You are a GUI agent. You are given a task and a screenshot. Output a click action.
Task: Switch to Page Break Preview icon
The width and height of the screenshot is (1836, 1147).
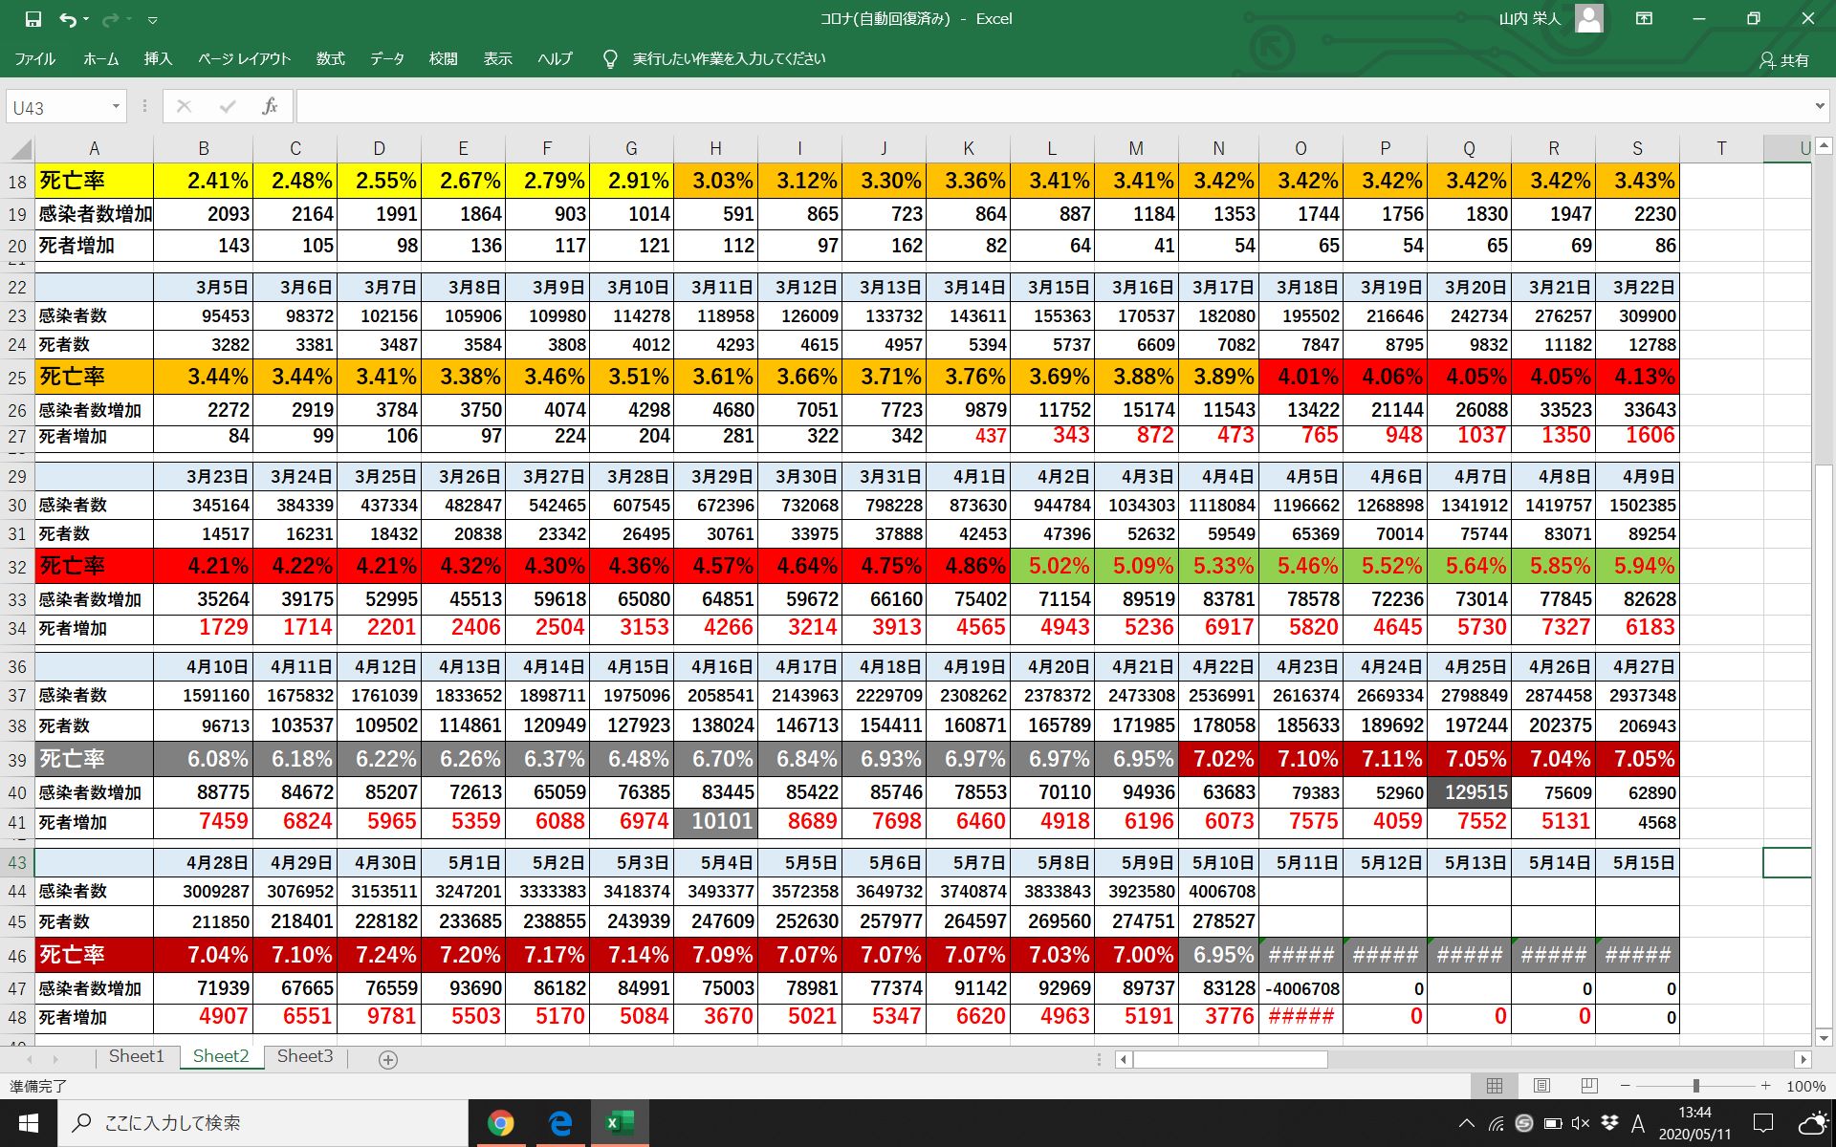[1589, 1086]
